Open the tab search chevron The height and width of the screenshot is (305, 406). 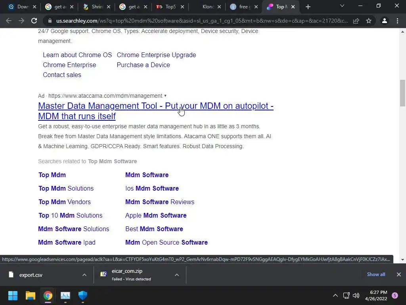coord(342,6)
